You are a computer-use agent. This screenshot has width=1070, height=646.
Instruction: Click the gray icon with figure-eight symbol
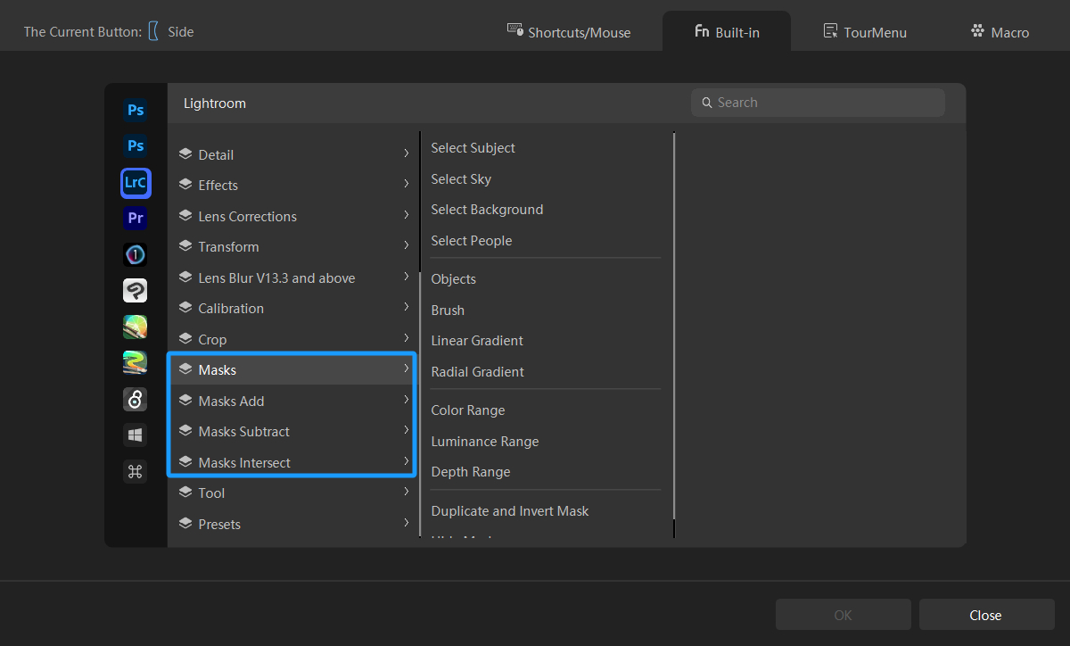pyautogui.click(x=136, y=399)
